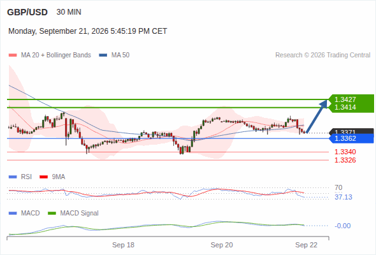
Task: Click the 1.3362 pivot price tag
Action: [352, 138]
